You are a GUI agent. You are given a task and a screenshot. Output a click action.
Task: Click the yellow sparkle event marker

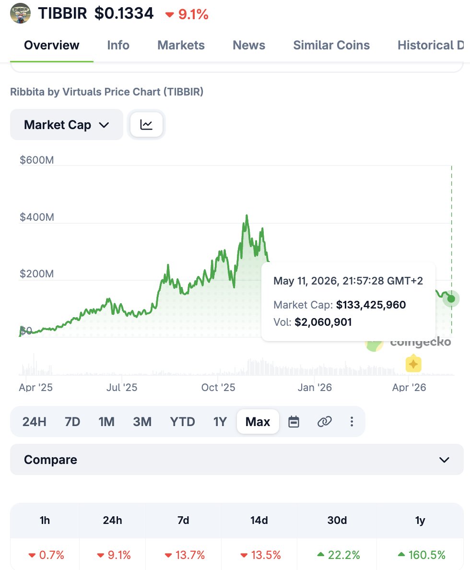413,364
